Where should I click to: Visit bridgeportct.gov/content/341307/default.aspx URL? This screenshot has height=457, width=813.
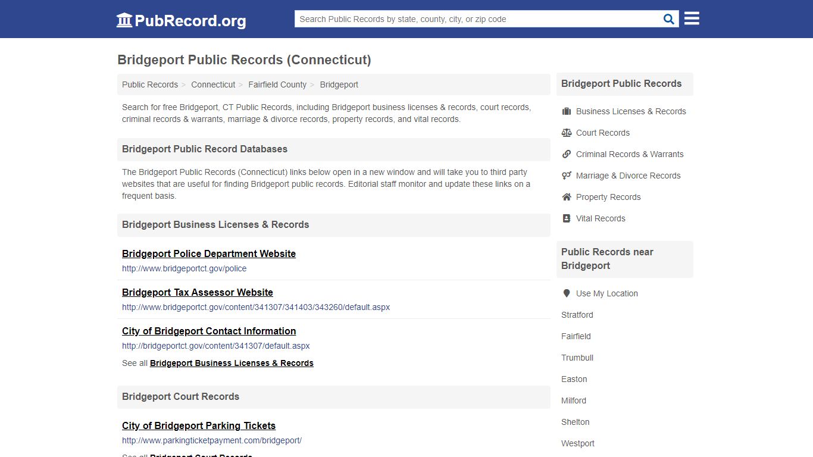pyautogui.click(x=216, y=346)
